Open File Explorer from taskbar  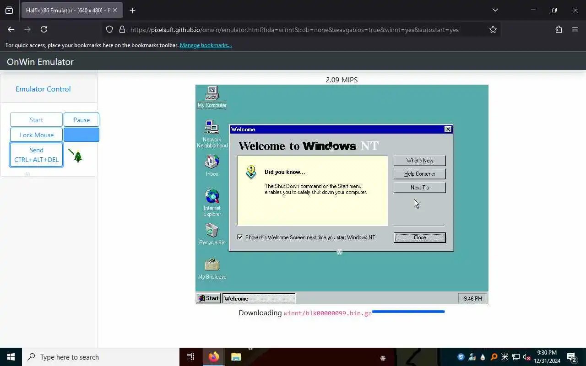click(236, 357)
